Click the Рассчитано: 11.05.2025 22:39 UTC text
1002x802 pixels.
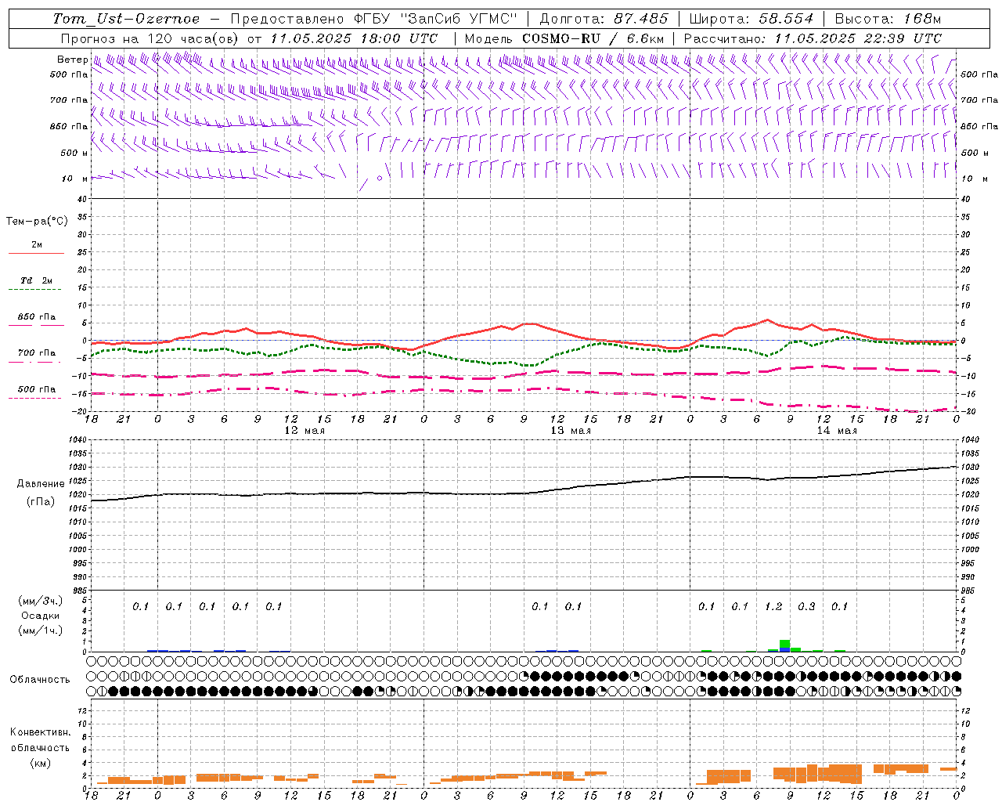tap(813, 38)
